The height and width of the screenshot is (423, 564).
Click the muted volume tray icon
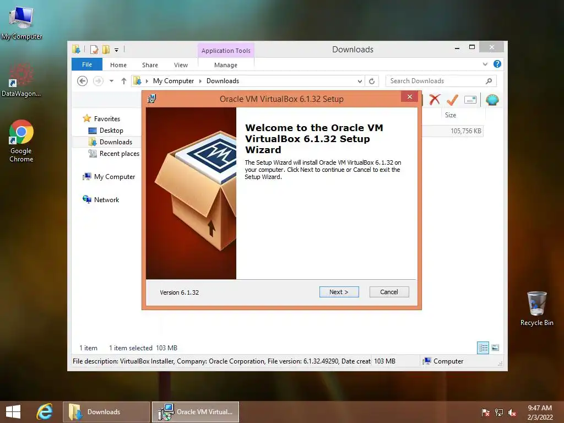pyautogui.click(x=512, y=412)
